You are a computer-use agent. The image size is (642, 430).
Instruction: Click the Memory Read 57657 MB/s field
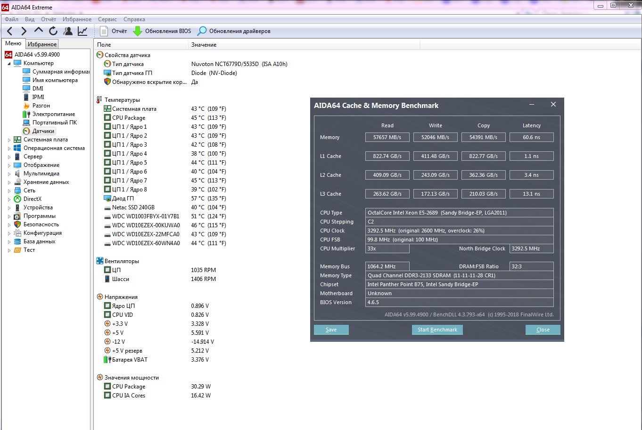(x=387, y=137)
